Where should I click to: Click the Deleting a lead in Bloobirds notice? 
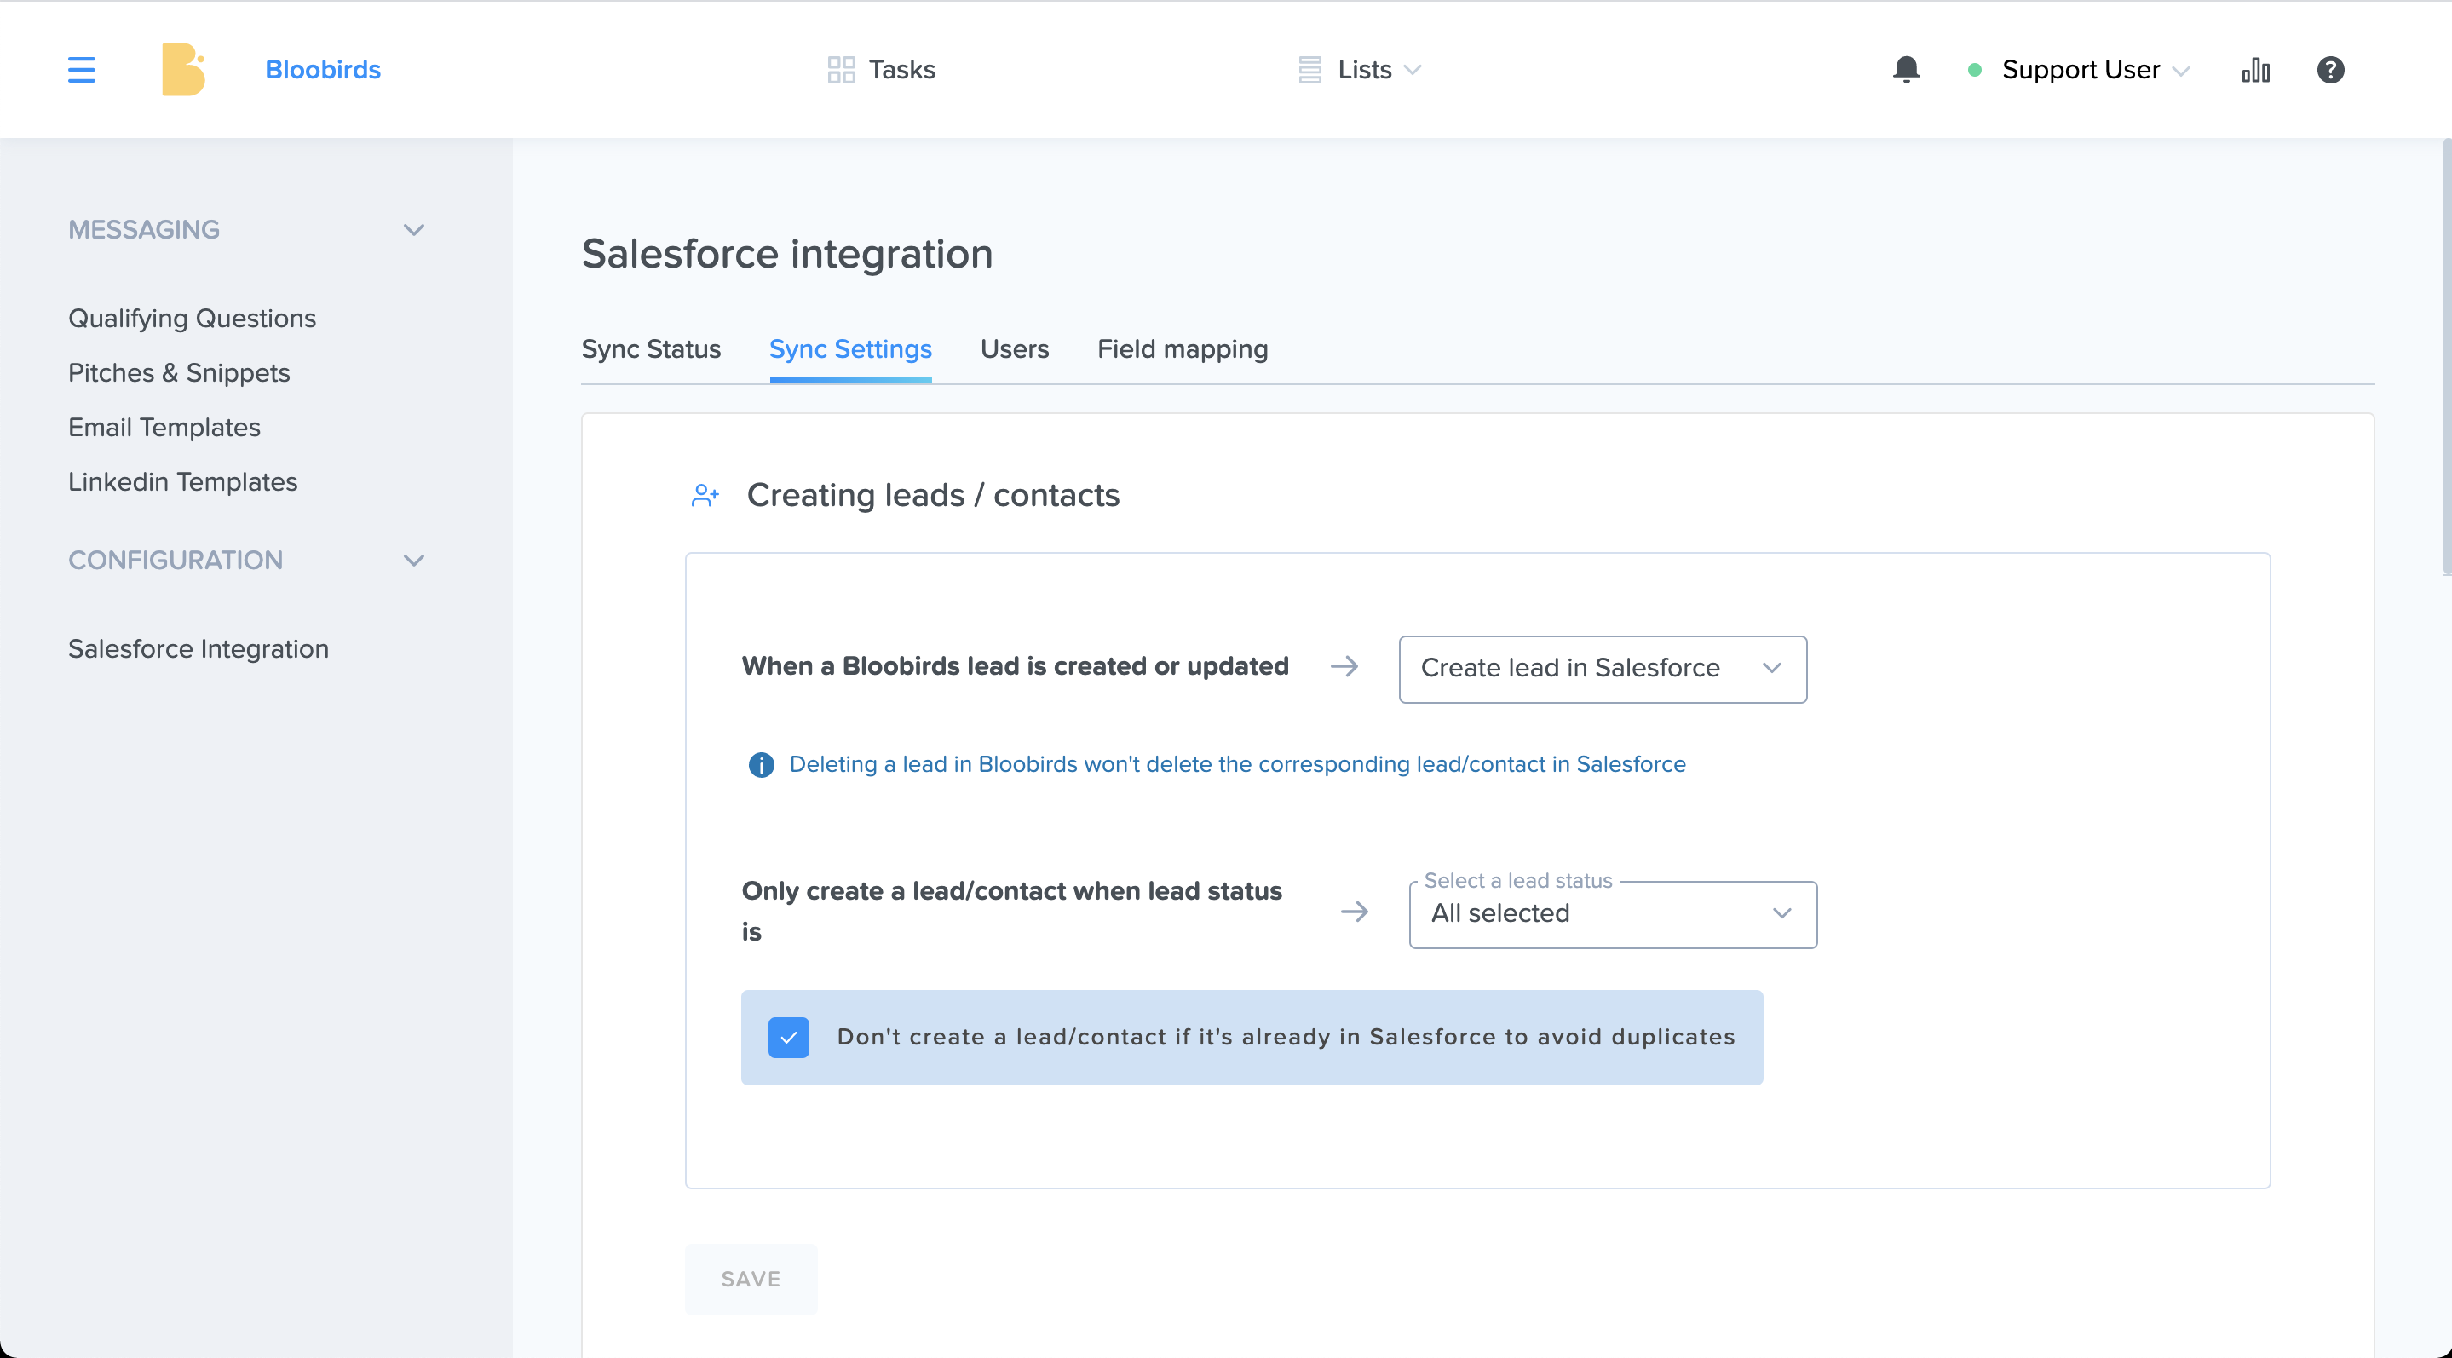[1236, 764]
